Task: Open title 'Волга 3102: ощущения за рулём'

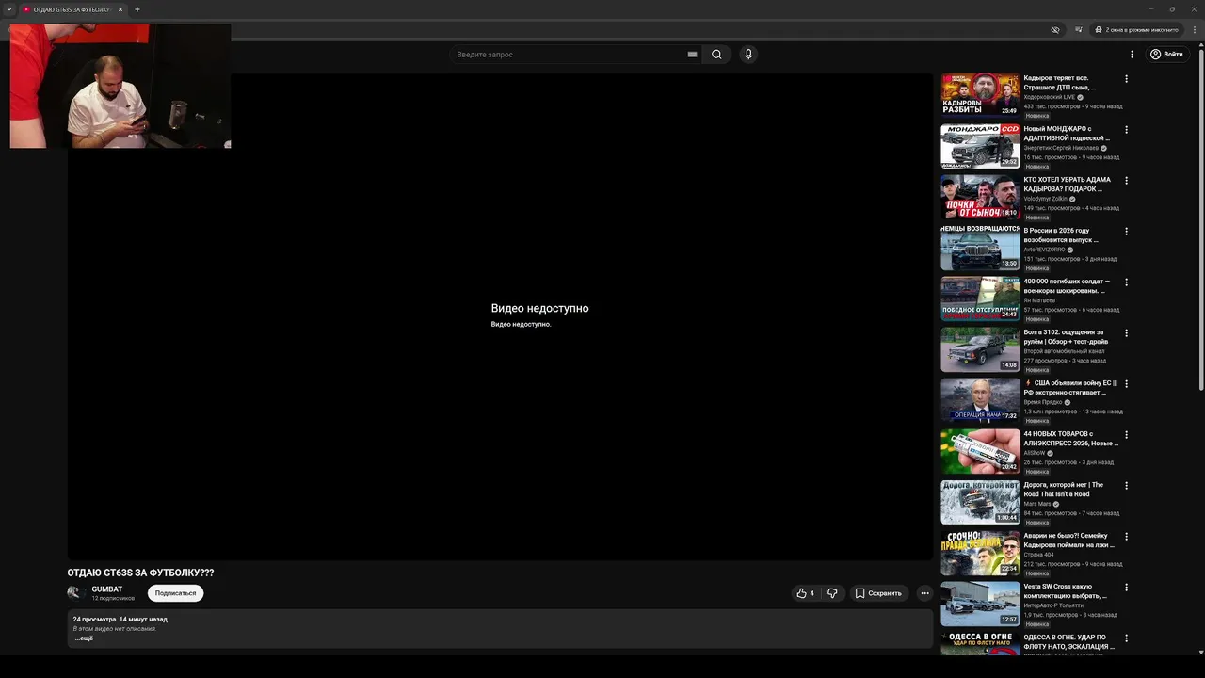Action: pos(1066,336)
